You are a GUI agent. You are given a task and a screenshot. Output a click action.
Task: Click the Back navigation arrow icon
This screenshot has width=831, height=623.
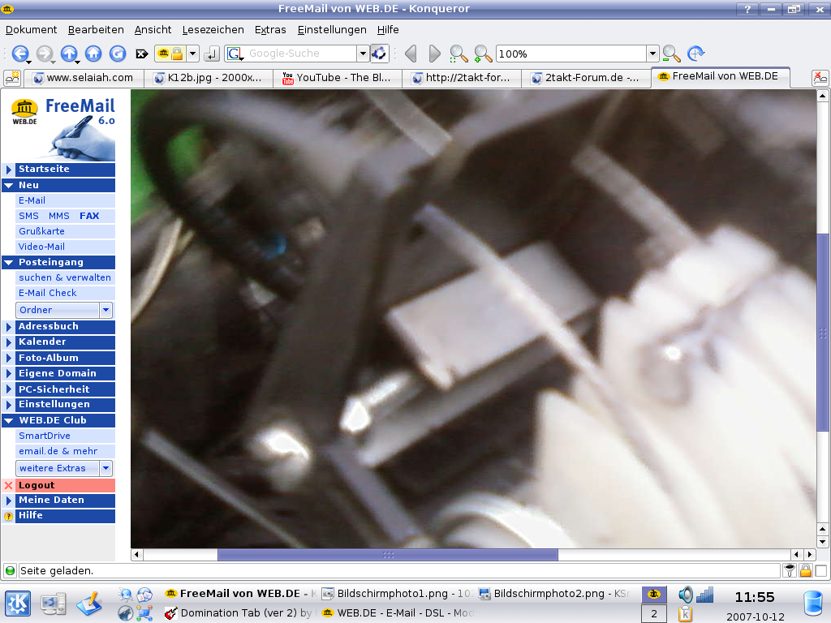click(x=19, y=54)
